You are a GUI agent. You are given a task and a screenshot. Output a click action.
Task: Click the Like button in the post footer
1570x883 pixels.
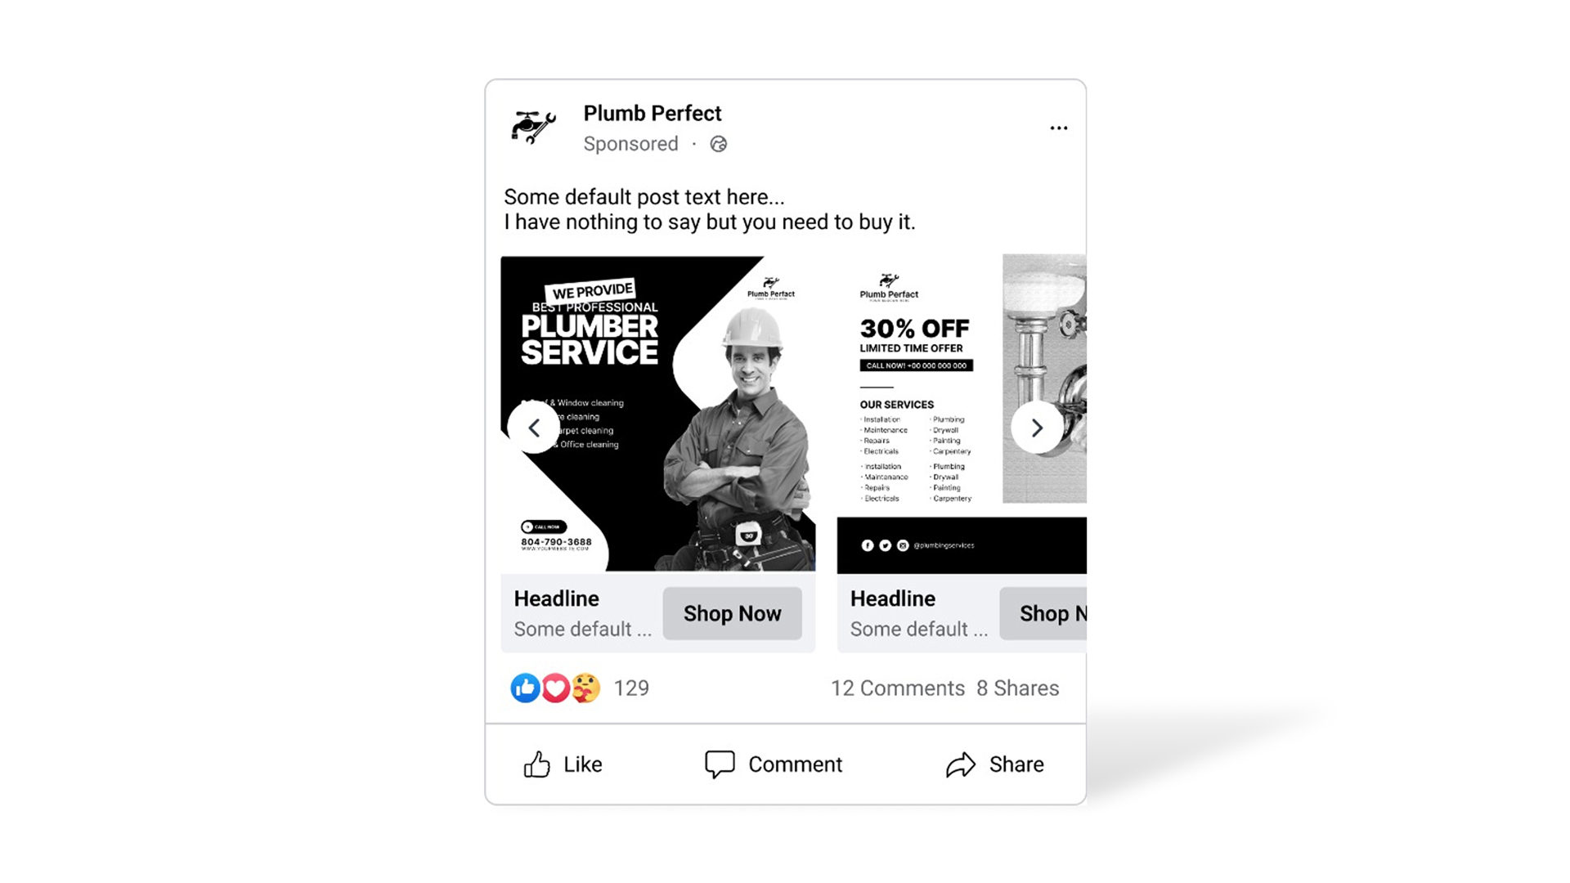[563, 764]
